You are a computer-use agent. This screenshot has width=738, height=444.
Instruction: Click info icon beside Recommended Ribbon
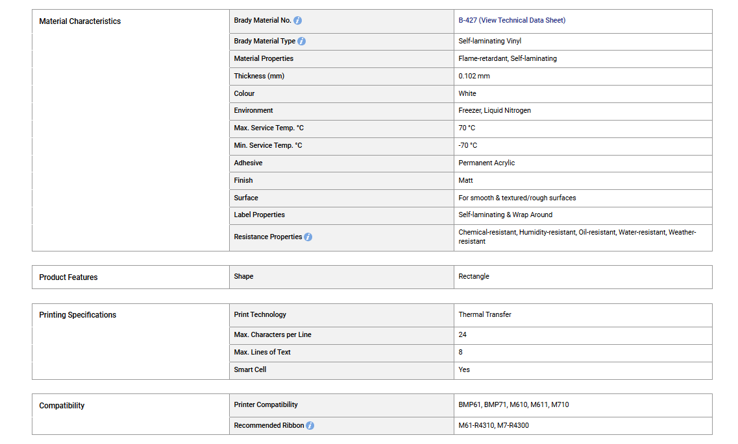310,426
